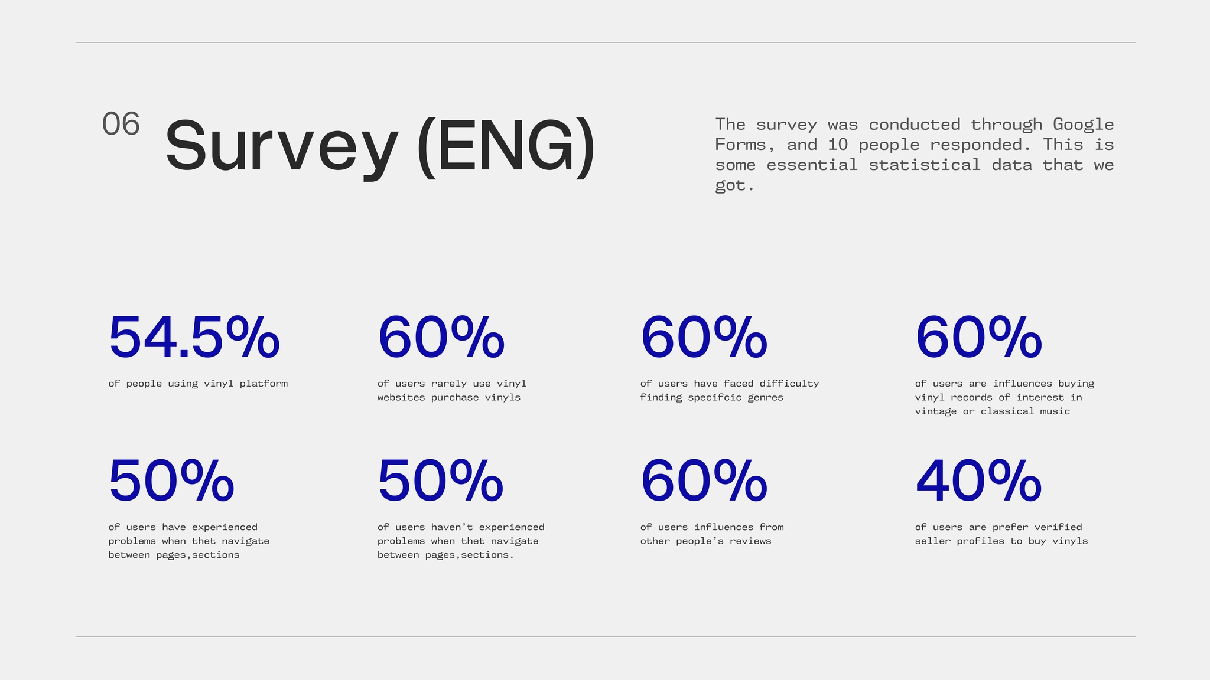Select the 60% above "faced difficulty finding" text
The height and width of the screenshot is (680, 1210).
tap(704, 338)
